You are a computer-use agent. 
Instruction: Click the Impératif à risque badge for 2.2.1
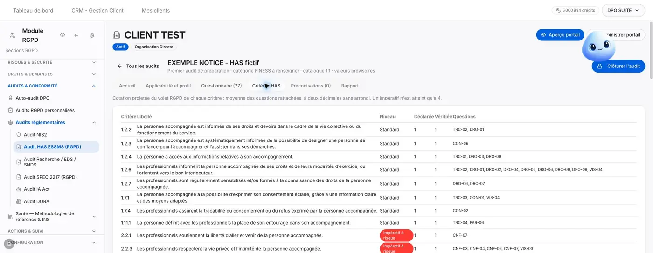point(396,235)
